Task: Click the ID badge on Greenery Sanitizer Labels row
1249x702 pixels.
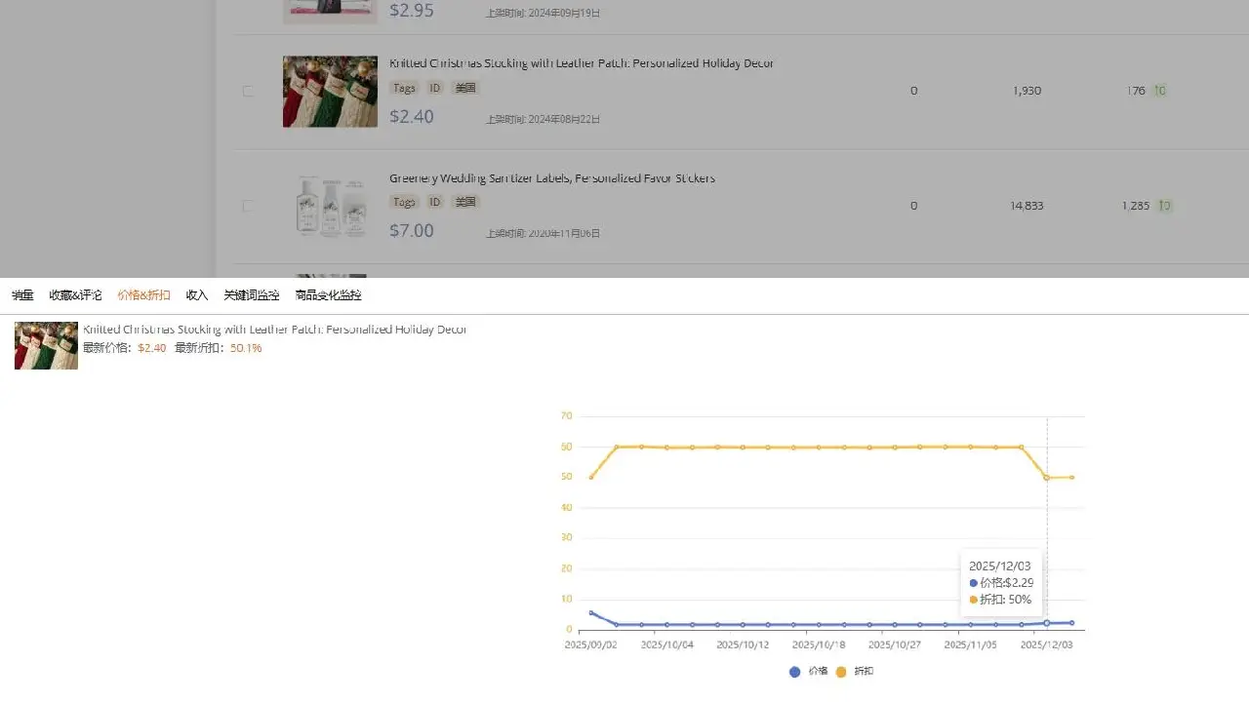Action: [x=434, y=202]
